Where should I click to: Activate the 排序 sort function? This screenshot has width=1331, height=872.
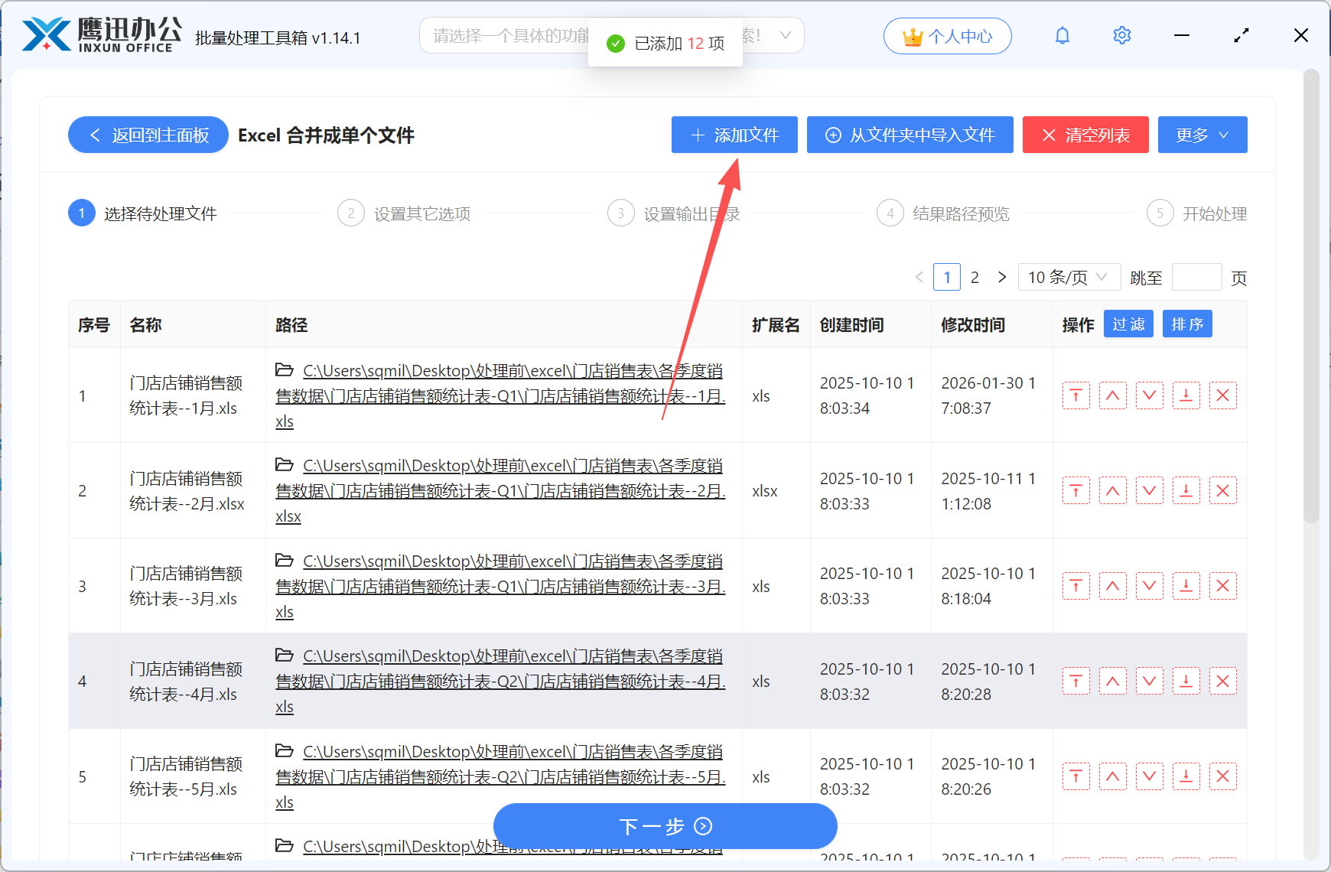click(x=1186, y=324)
